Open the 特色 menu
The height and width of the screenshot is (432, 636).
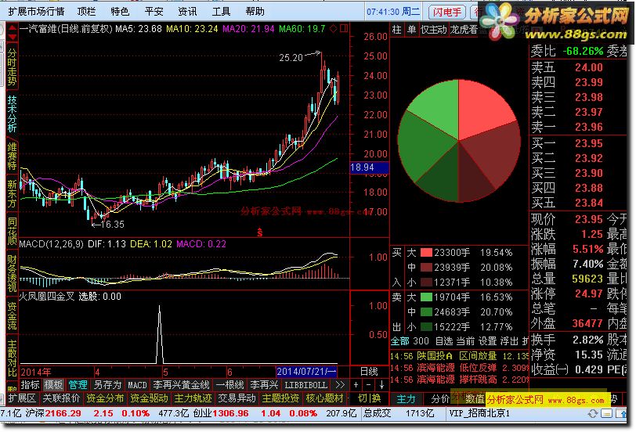coord(120,11)
